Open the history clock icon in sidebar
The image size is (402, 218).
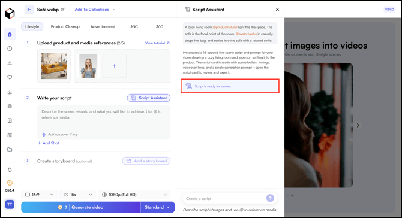pos(10,49)
